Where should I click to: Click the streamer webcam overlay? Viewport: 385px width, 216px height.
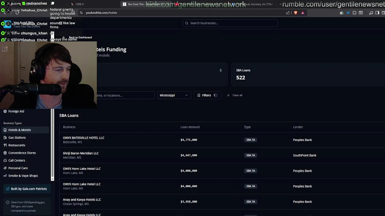point(48,75)
